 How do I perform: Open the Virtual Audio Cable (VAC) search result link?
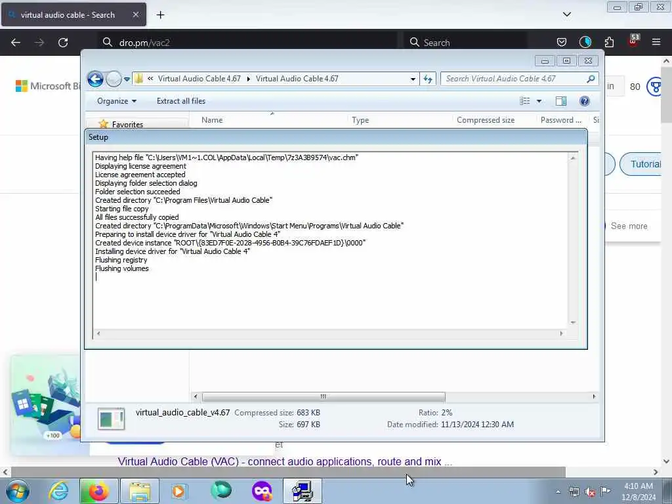click(285, 461)
